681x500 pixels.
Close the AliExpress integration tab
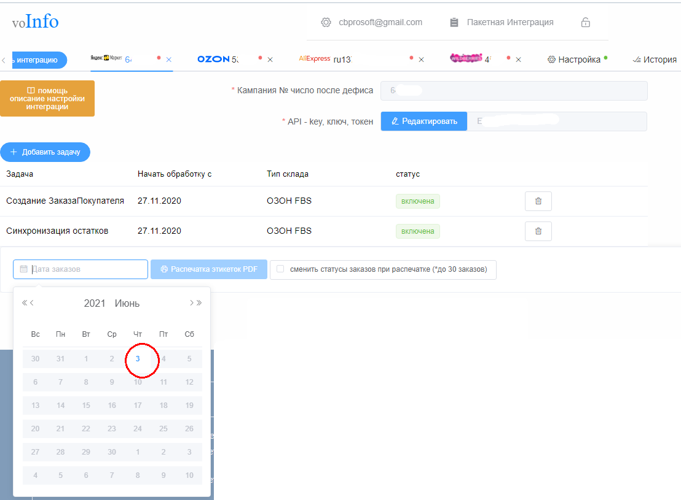point(421,60)
